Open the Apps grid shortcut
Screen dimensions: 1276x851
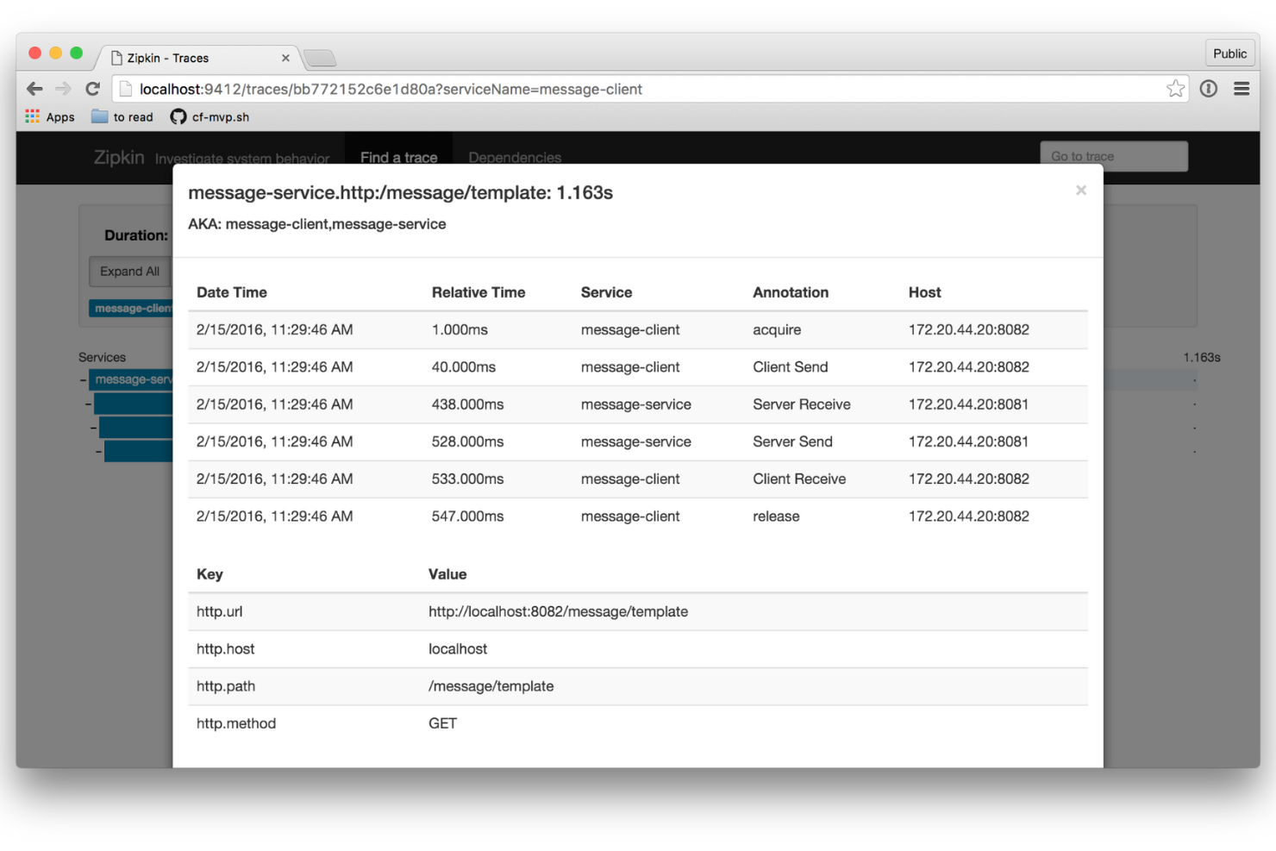pyautogui.click(x=50, y=116)
